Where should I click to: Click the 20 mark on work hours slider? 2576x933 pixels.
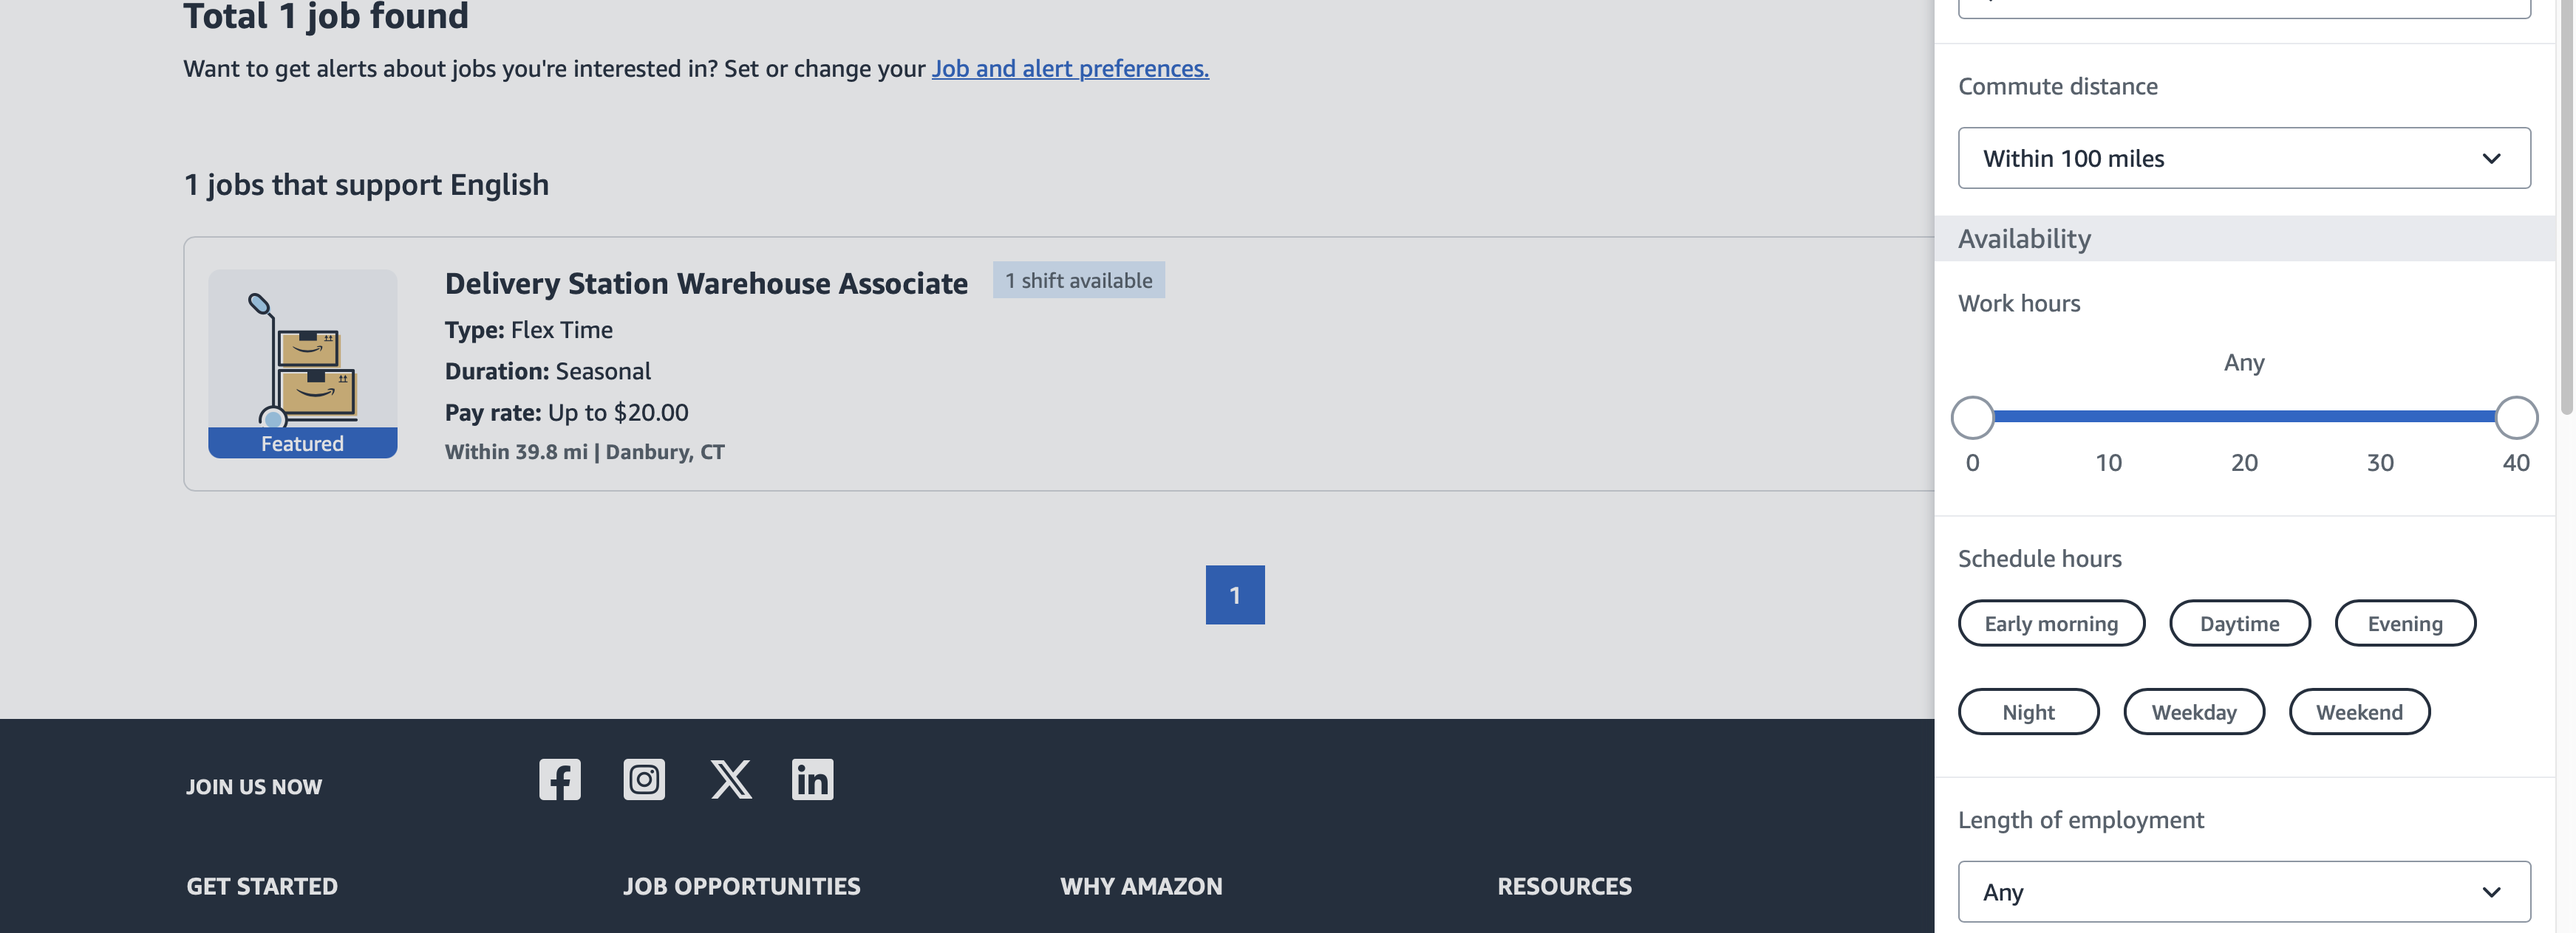(x=2244, y=463)
